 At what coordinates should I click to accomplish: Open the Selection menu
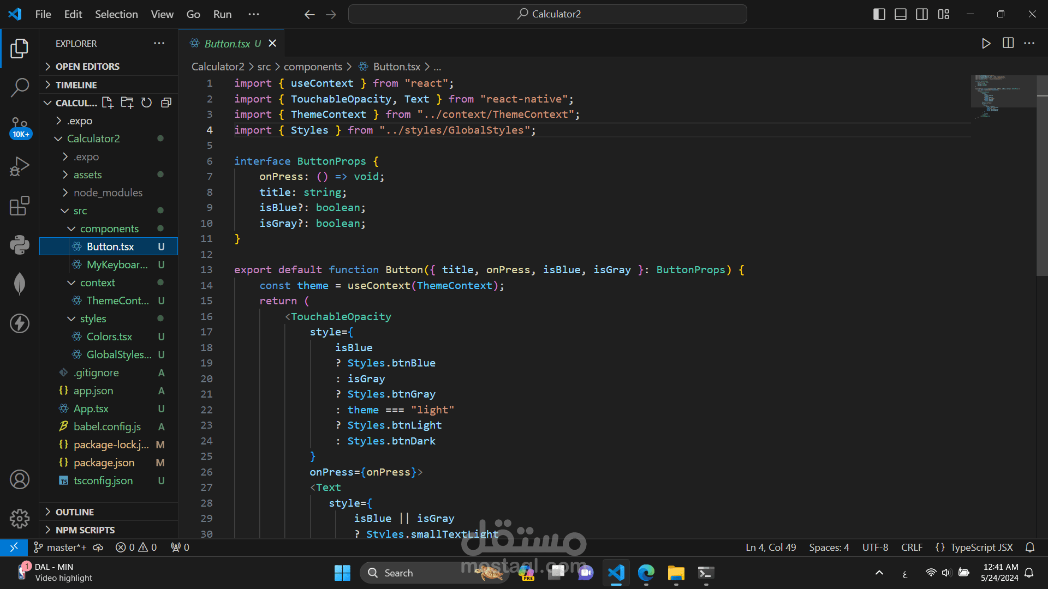116,14
